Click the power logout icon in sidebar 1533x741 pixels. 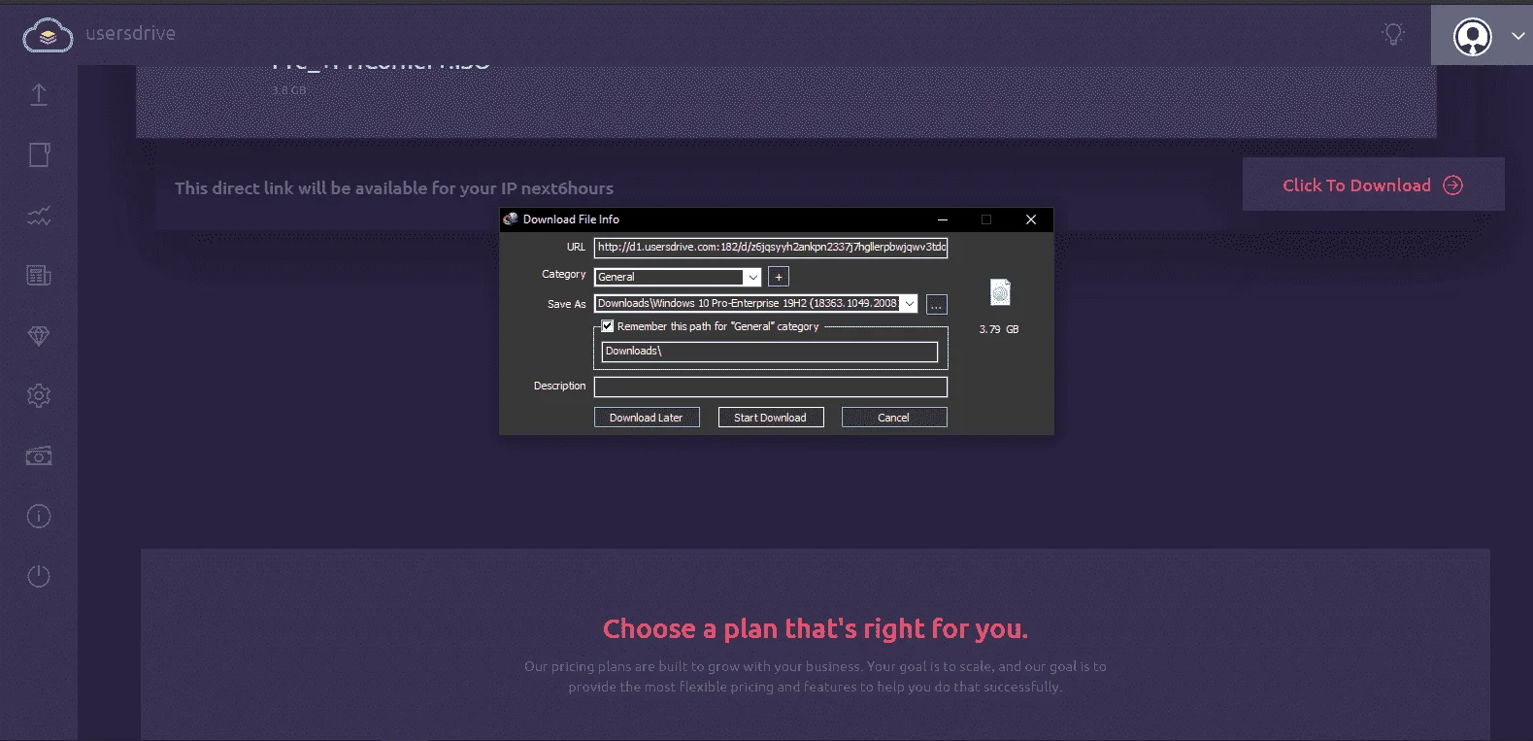pyautogui.click(x=39, y=576)
